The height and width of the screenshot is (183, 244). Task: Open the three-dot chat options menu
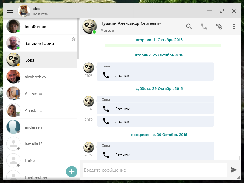click(234, 27)
